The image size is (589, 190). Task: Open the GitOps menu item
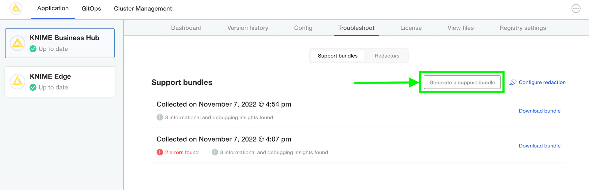(91, 9)
